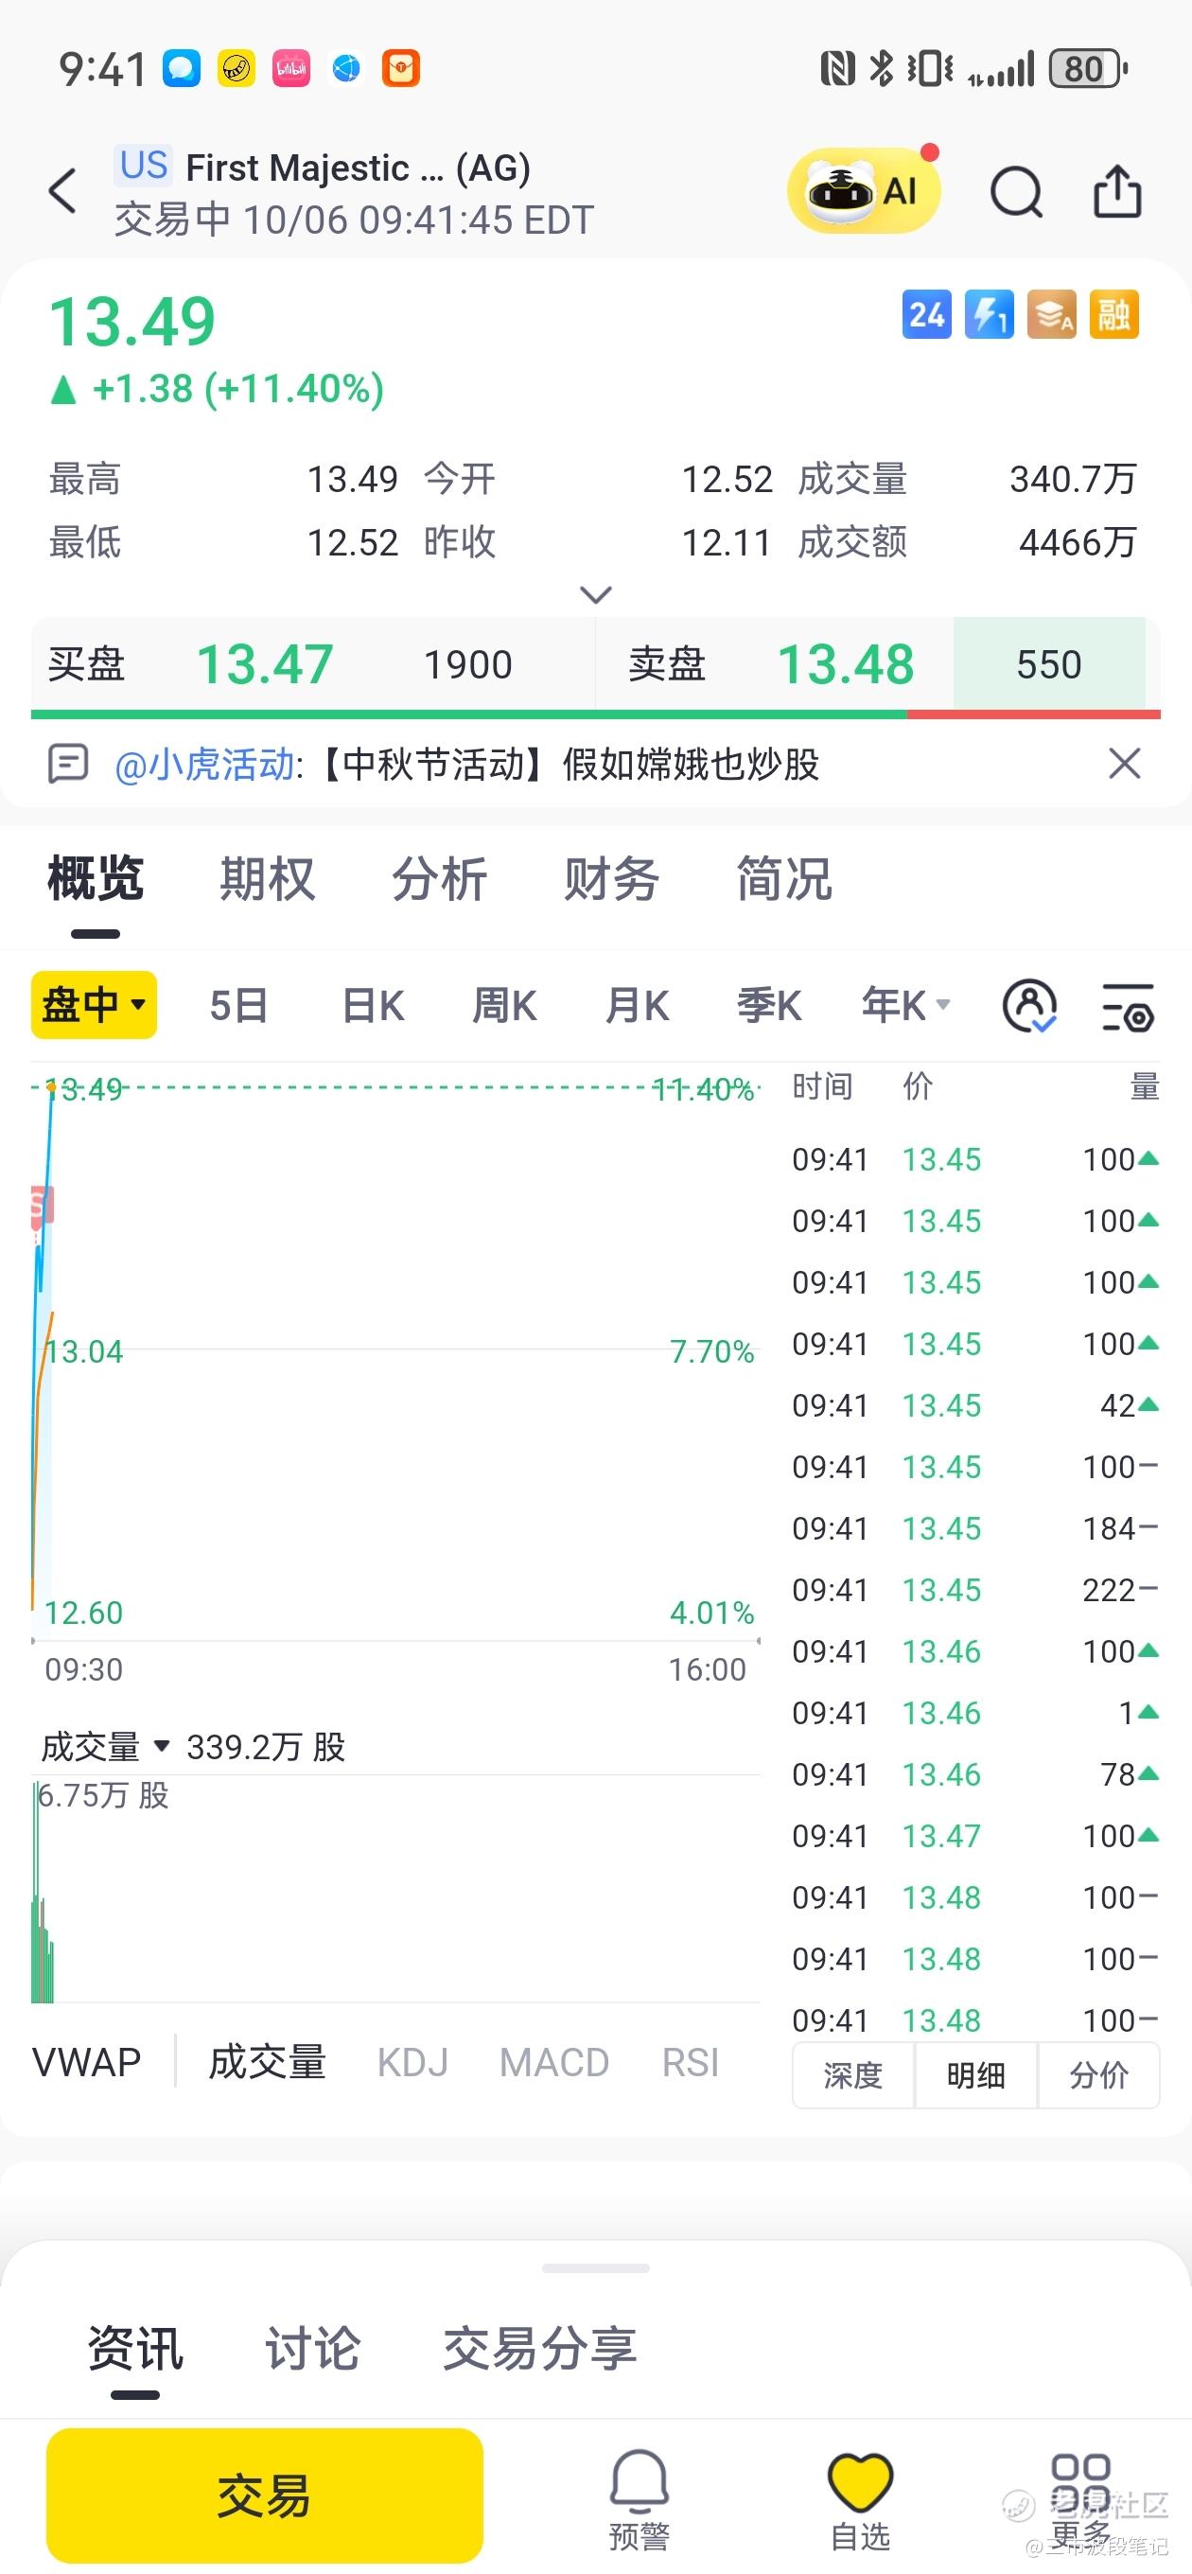The width and height of the screenshot is (1192, 2574).
Task: Open the 更多 grid menu
Action: pyautogui.click(x=1081, y=2499)
